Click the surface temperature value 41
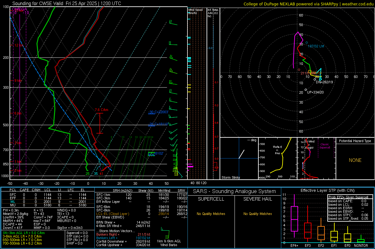 point(101,174)
